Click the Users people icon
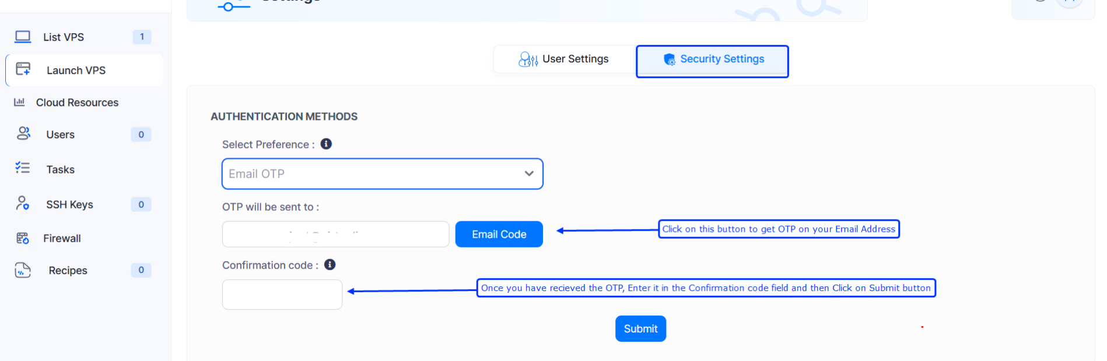This screenshot has width=1107, height=361. pos(23,134)
